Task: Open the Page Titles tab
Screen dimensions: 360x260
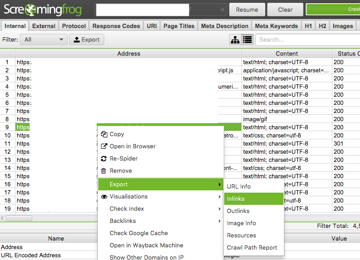Action: [x=178, y=26]
